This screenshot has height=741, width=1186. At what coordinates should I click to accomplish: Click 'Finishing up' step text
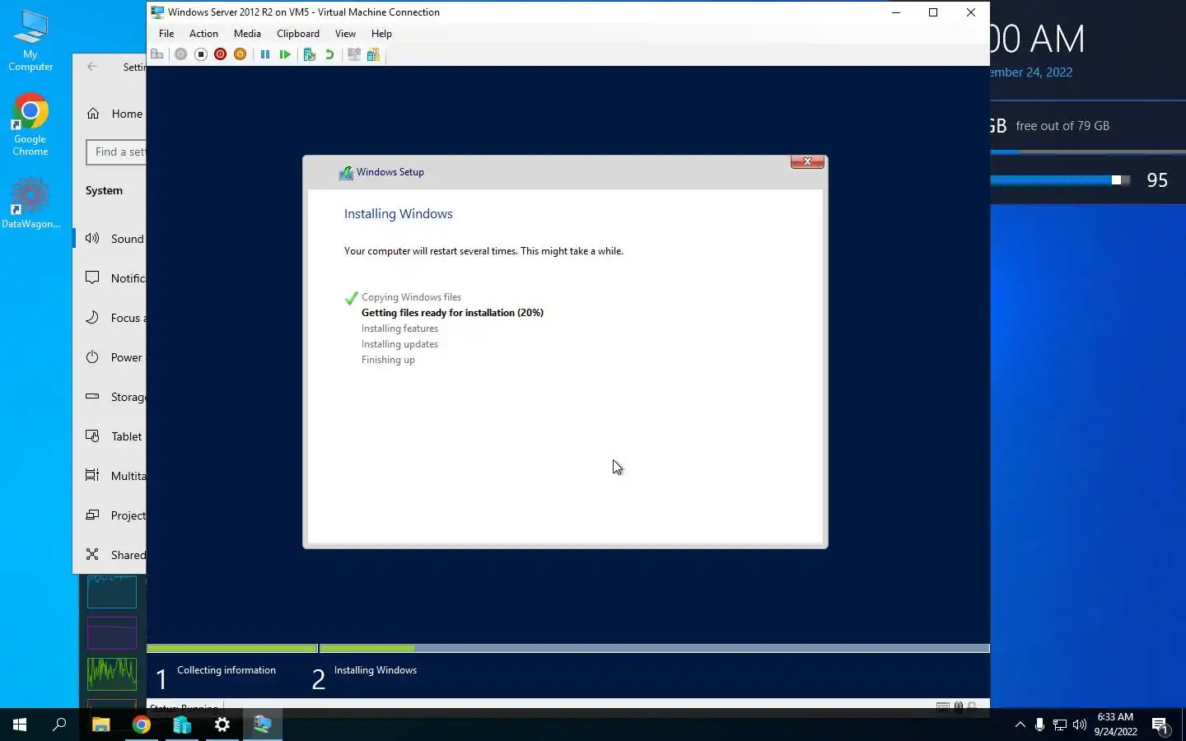(388, 360)
